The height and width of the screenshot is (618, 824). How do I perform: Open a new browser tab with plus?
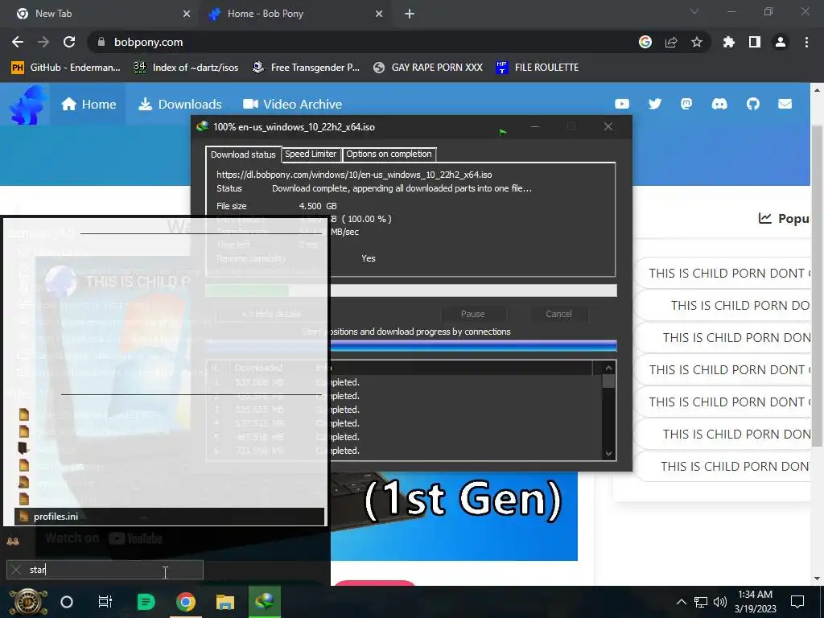click(x=410, y=14)
